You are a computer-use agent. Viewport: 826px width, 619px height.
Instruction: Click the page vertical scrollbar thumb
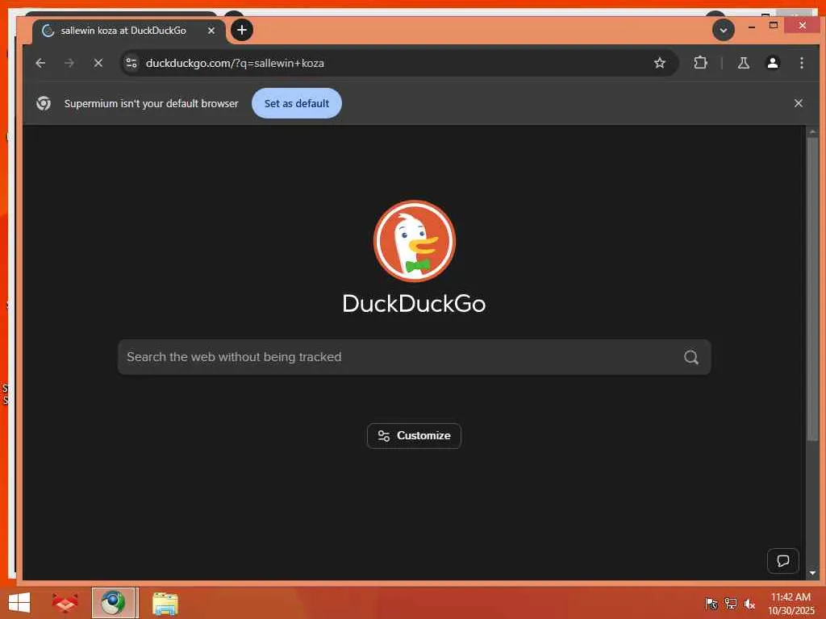[812, 289]
